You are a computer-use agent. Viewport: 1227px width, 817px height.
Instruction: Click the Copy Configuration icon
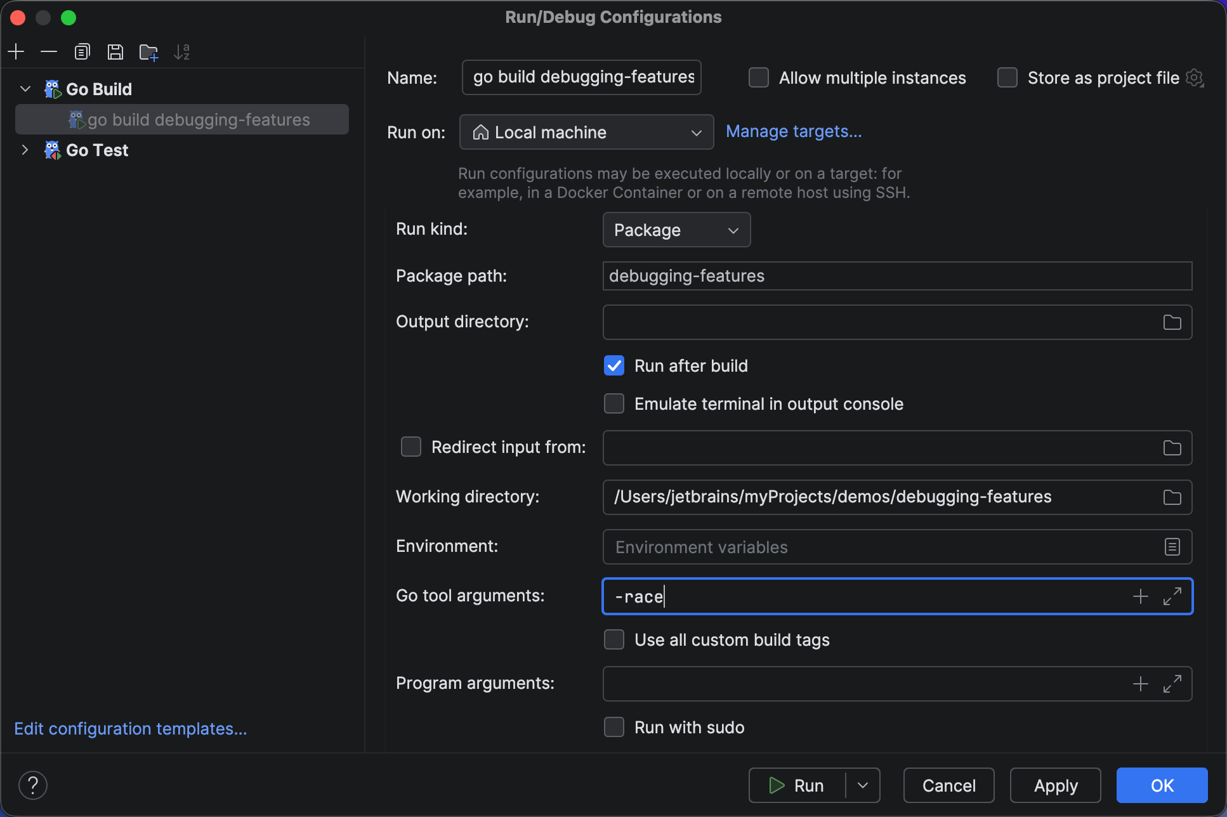click(82, 51)
